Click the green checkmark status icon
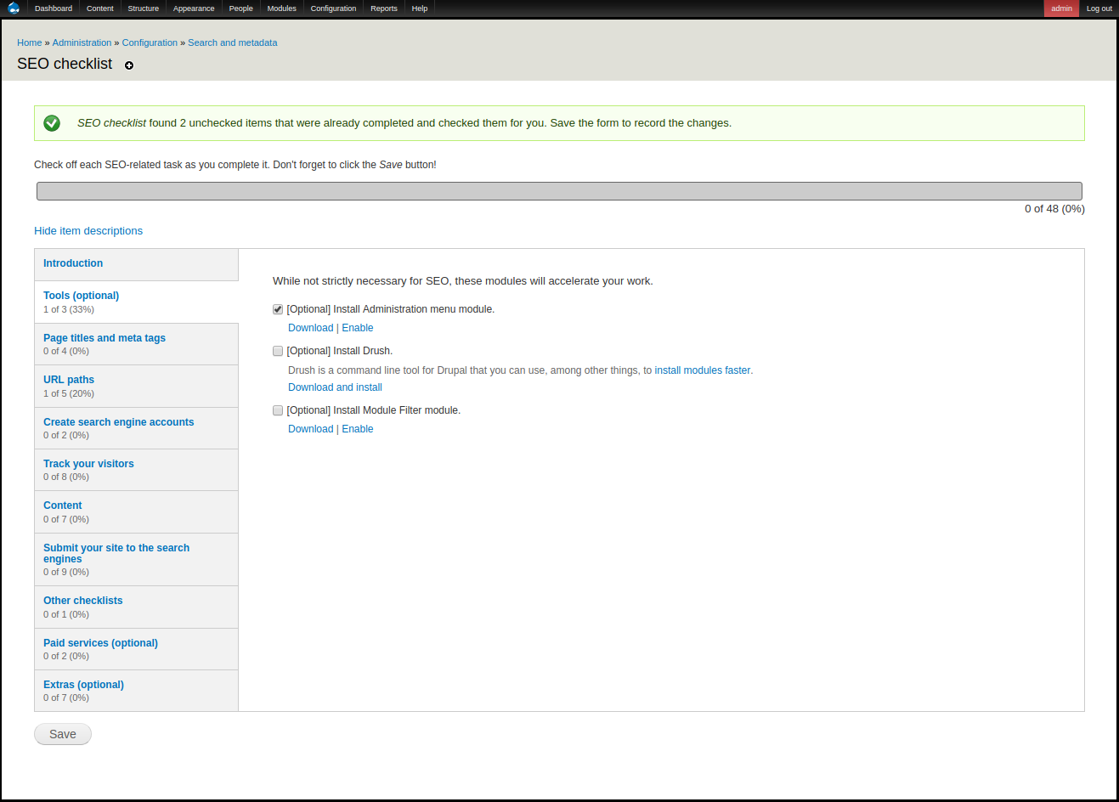 click(x=52, y=123)
